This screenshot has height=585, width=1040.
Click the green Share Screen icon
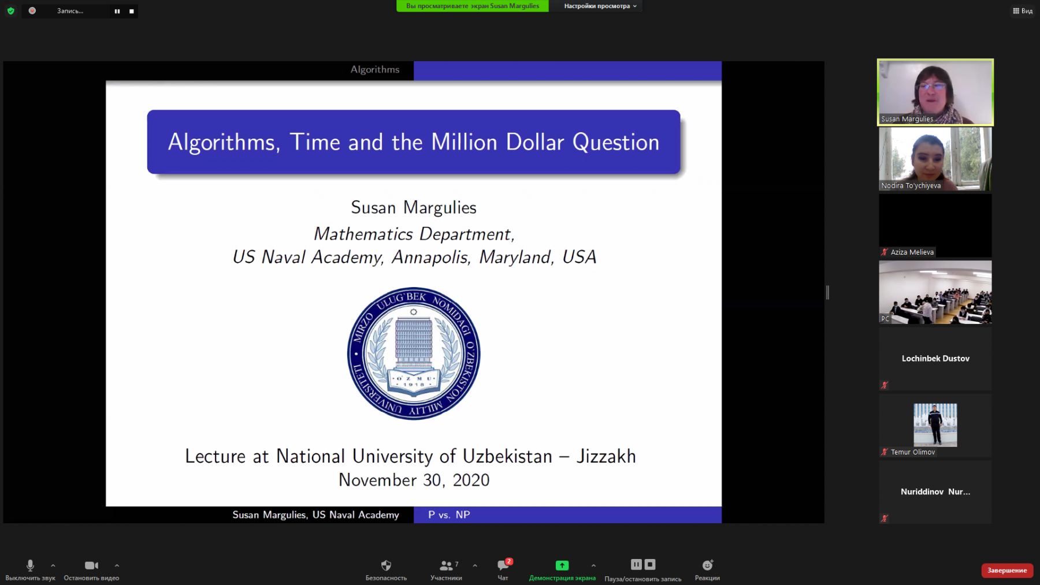pos(562,566)
